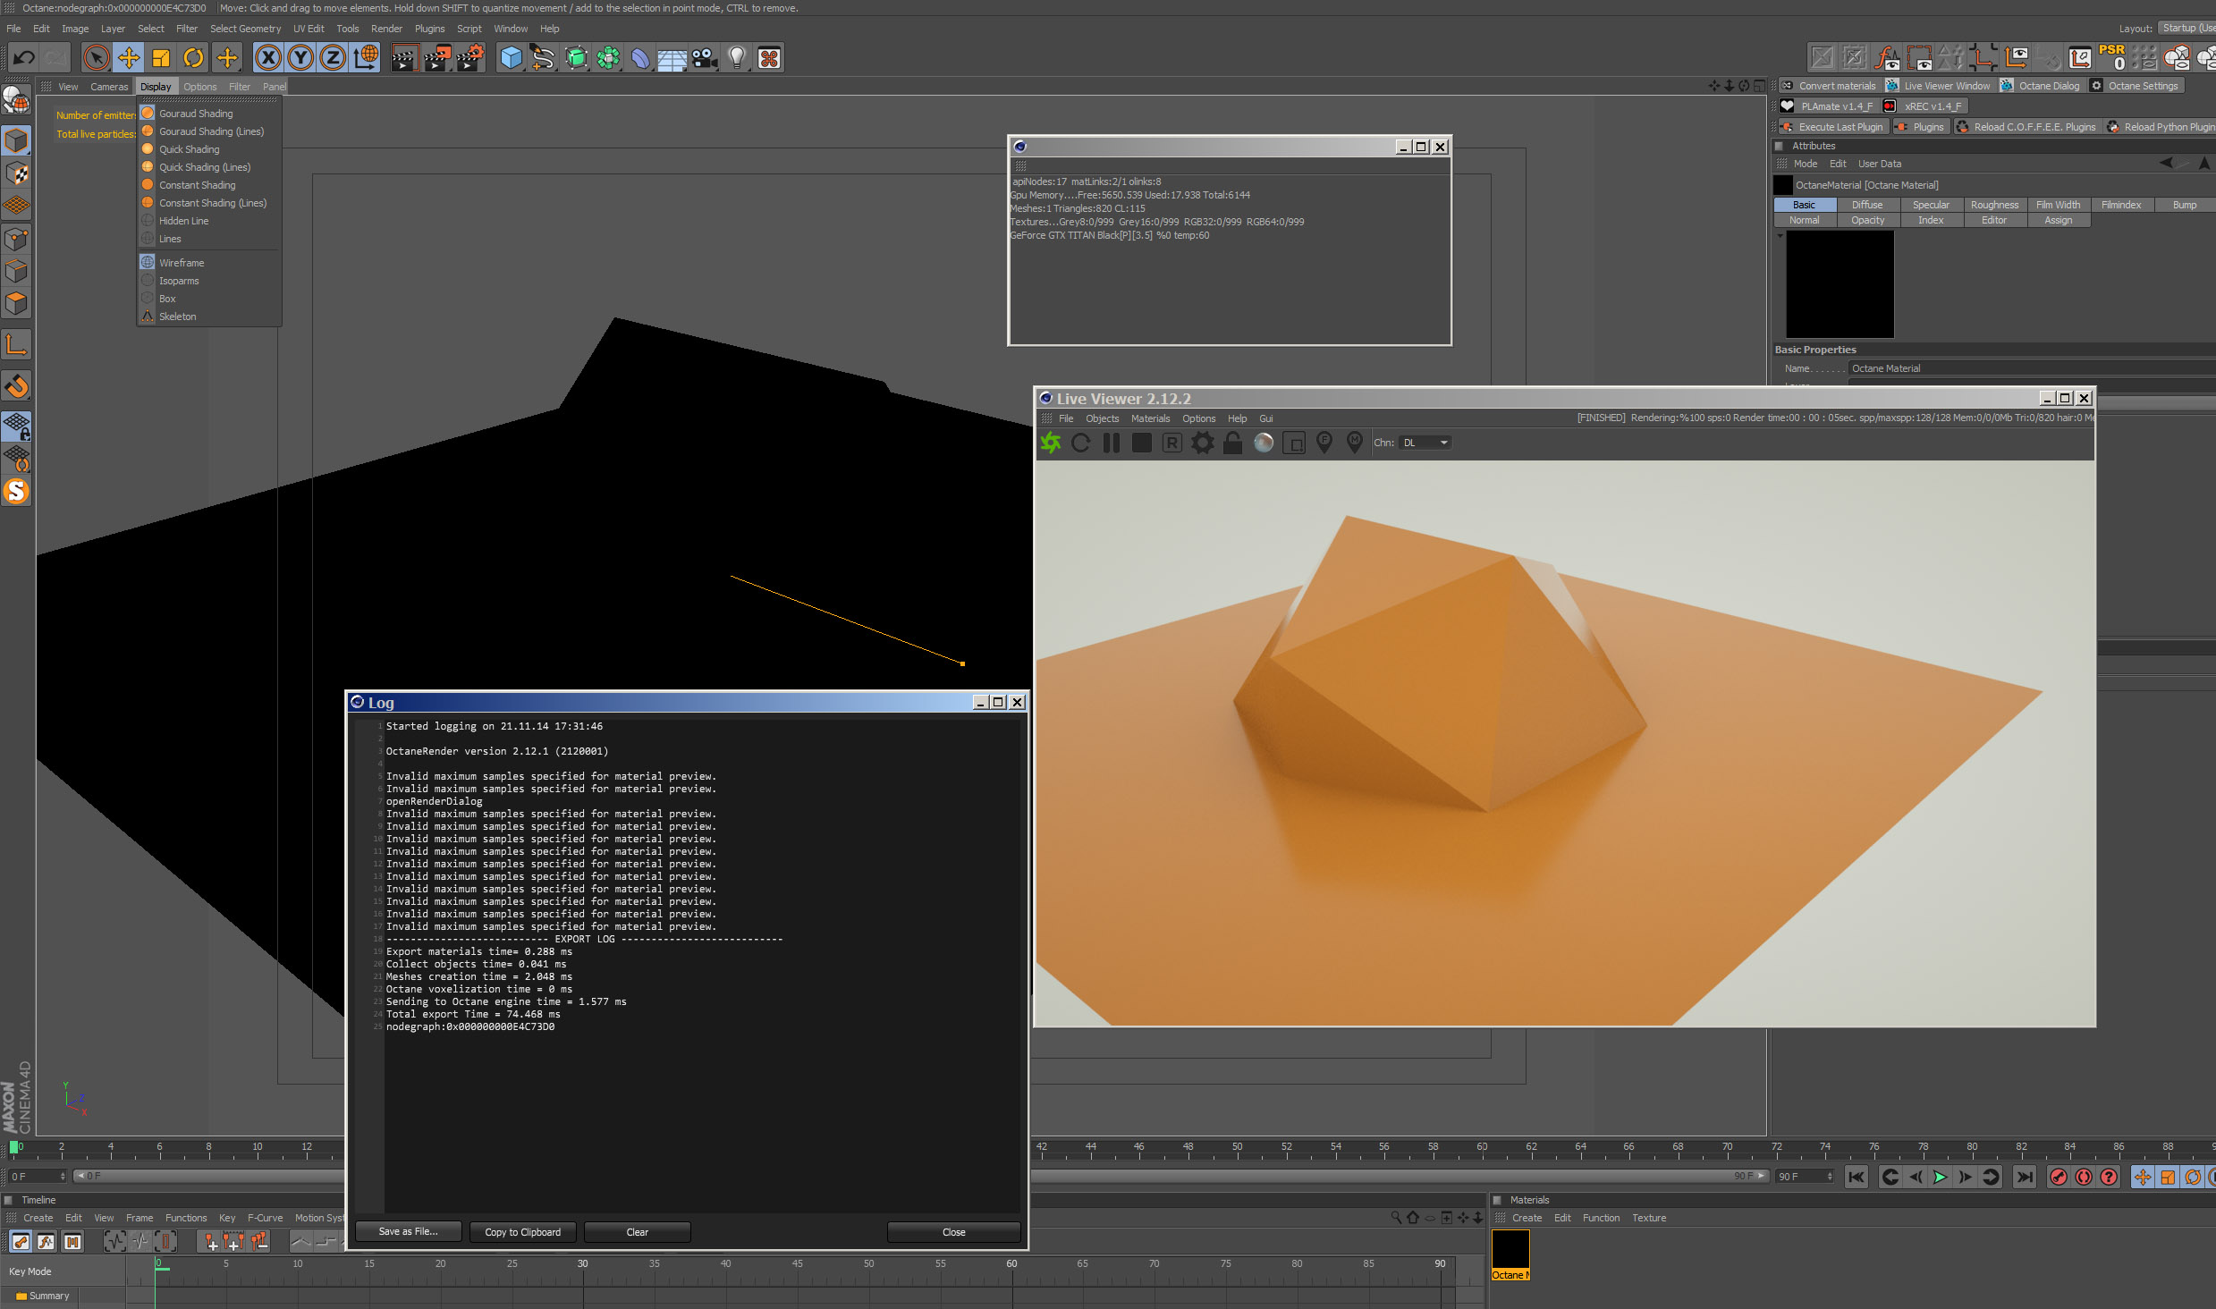The width and height of the screenshot is (2216, 1309).
Task: Click the Octane material thumbnail in Materials
Action: tap(1510, 1249)
